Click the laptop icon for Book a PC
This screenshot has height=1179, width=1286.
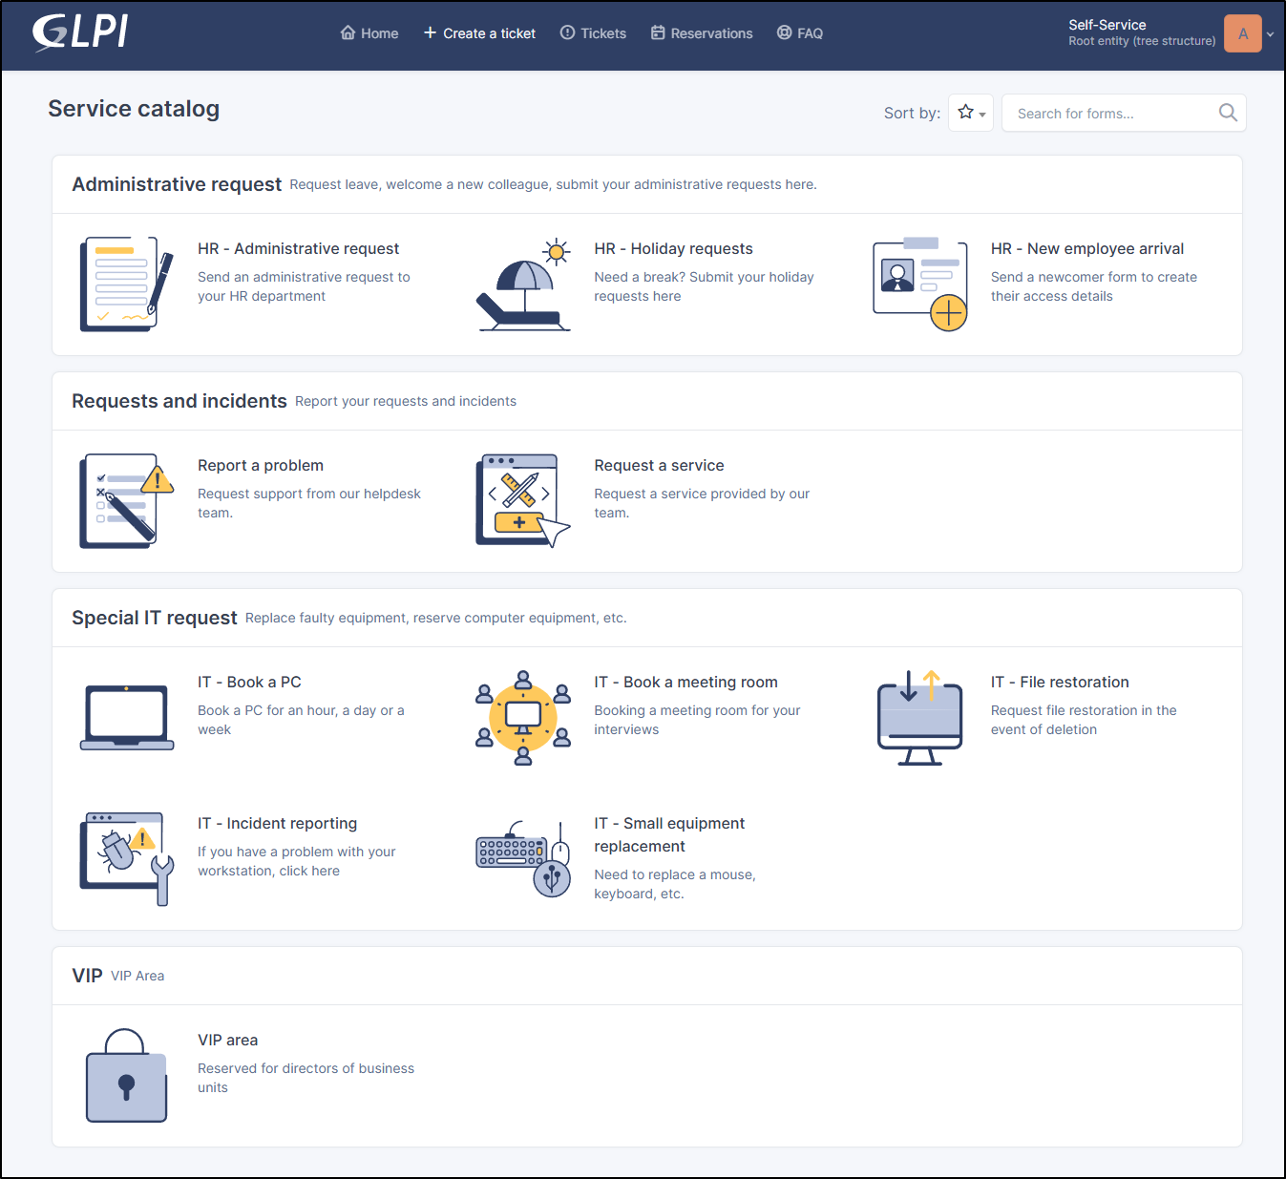pos(125,717)
